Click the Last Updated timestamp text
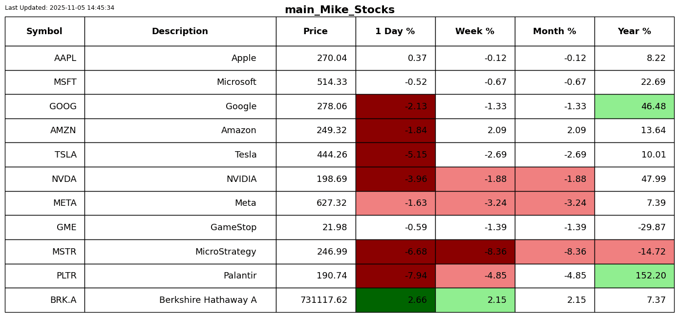 (x=60, y=8)
